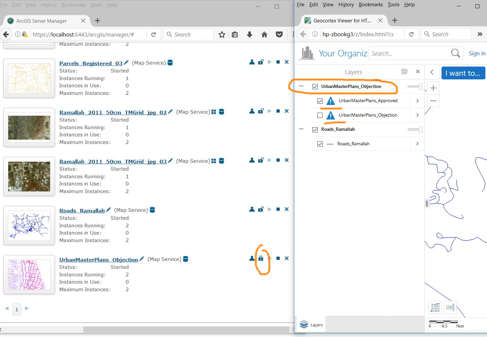Viewport: 487px width, 337px height.
Task: Click the Geocortex search magnifier icon
Action: pos(455,53)
